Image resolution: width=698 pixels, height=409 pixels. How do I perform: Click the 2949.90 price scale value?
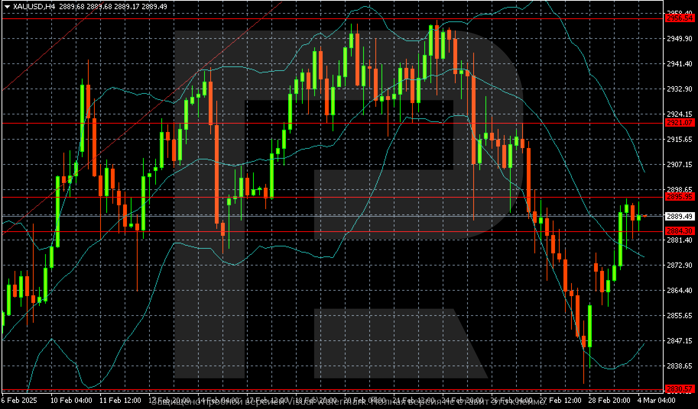point(679,39)
